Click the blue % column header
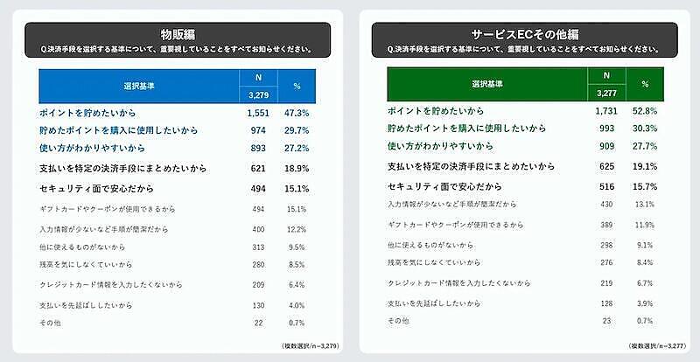The height and width of the screenshot is (362, 700). pyautogui.click(x=297, y=87)
